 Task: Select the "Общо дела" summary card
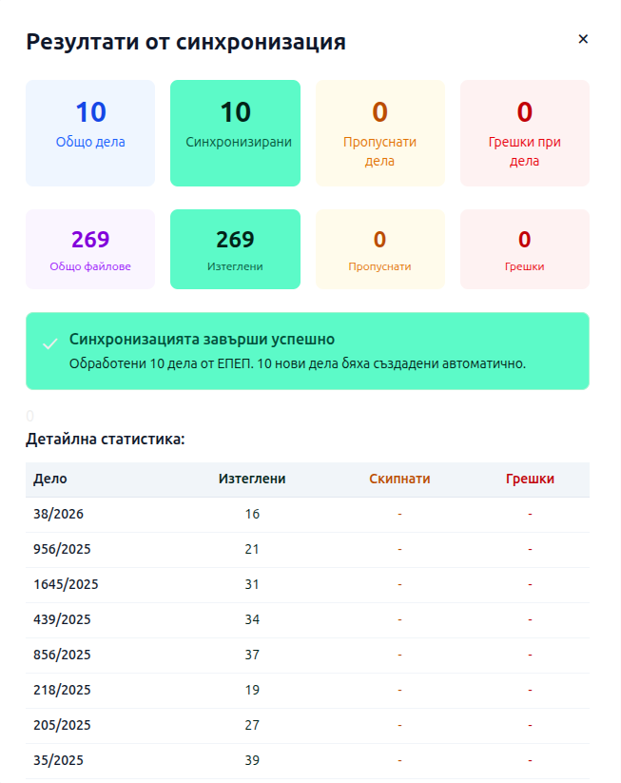coord(90,132)
